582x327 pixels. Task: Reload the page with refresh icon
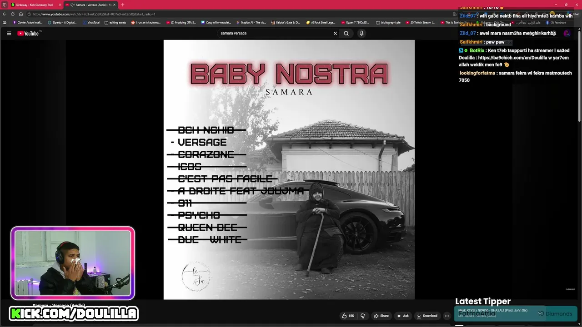click(x=13, y=14)
